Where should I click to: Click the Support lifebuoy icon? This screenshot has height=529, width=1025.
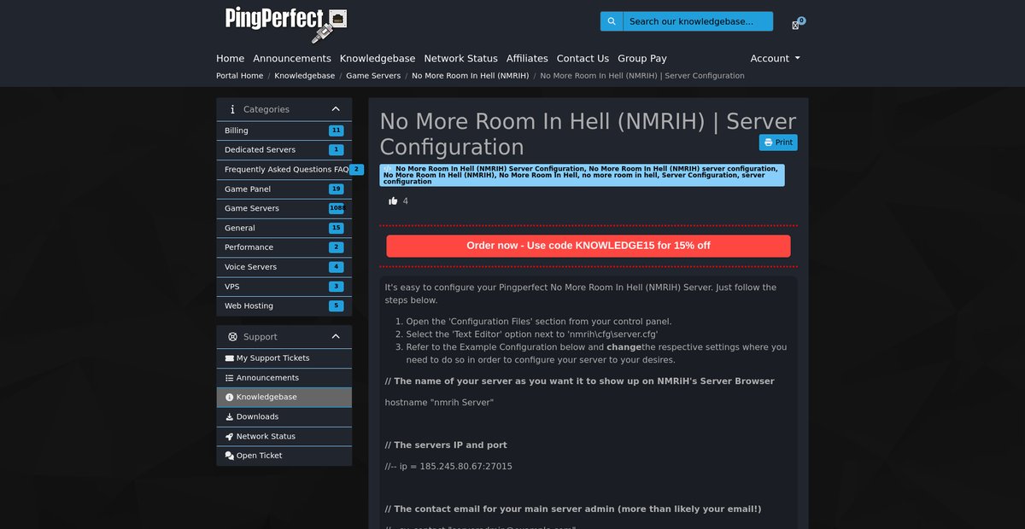[x=232, y=337]
